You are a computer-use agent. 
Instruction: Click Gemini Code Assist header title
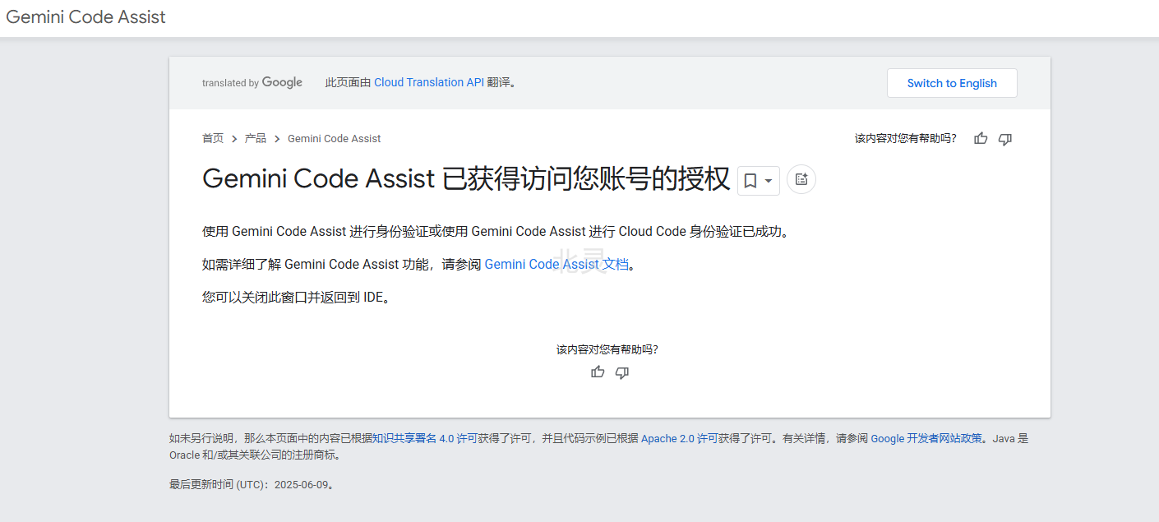85,17
